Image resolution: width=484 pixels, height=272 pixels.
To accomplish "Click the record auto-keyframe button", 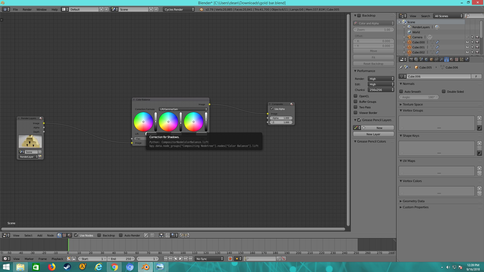I will tap(230, 259).
